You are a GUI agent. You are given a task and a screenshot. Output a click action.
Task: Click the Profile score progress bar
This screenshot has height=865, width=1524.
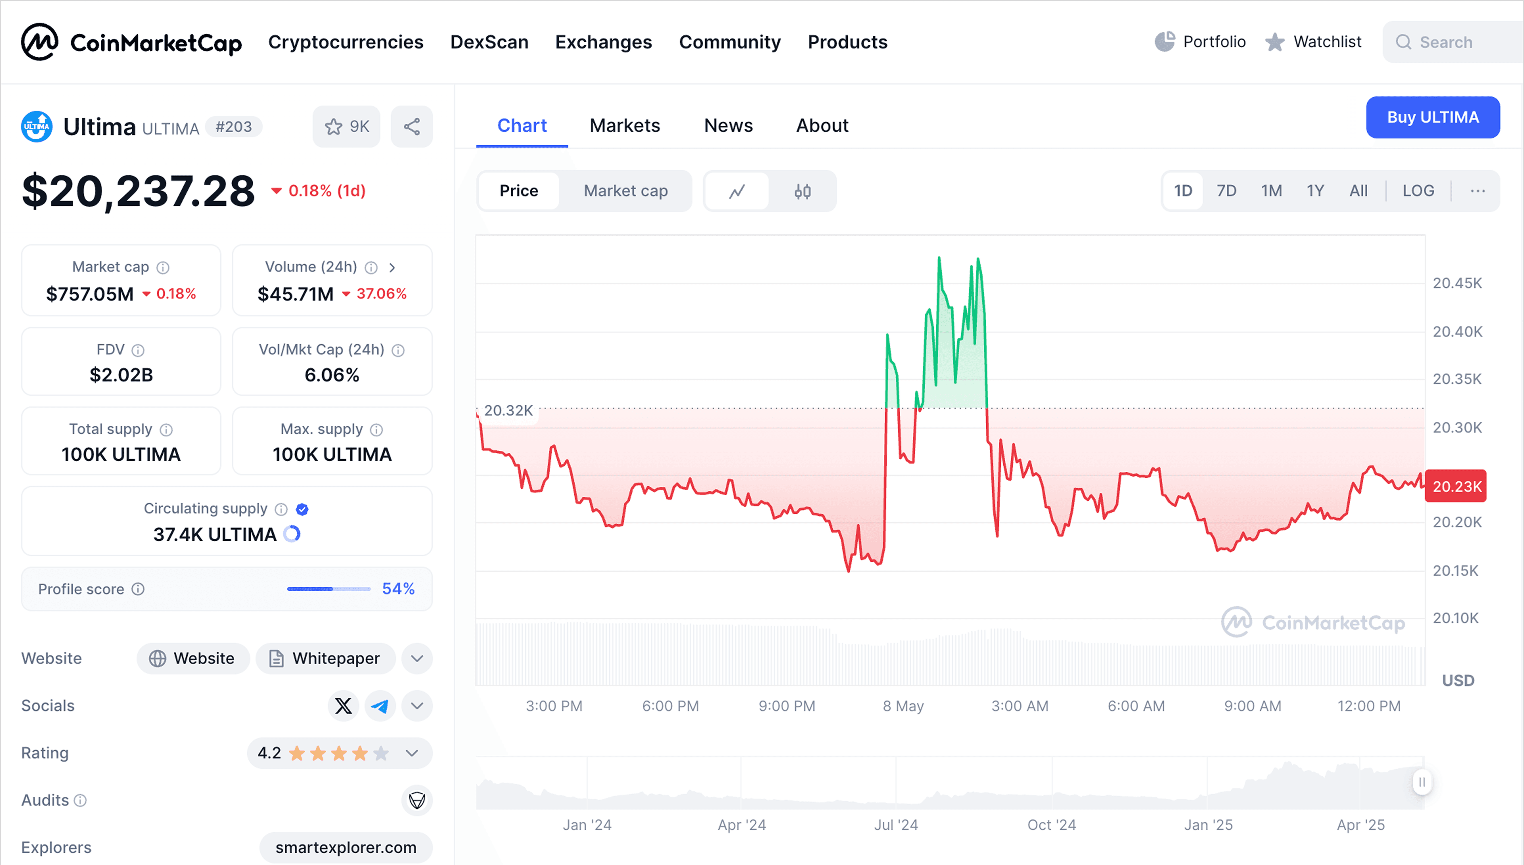pyautogui.click(x=329, y=589)
